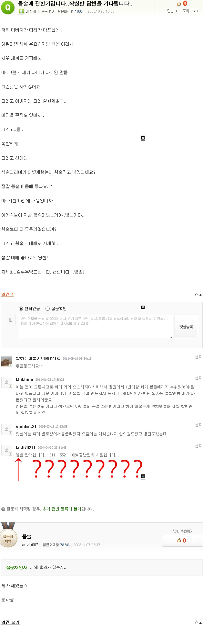Click the thumbs-up icon beside the question title

click(179, 4)
